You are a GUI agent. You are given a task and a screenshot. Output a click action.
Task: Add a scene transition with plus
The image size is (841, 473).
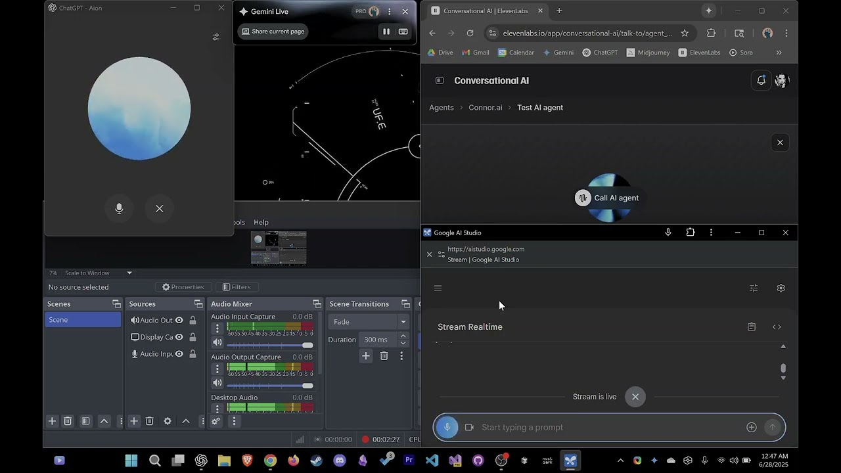366,356
